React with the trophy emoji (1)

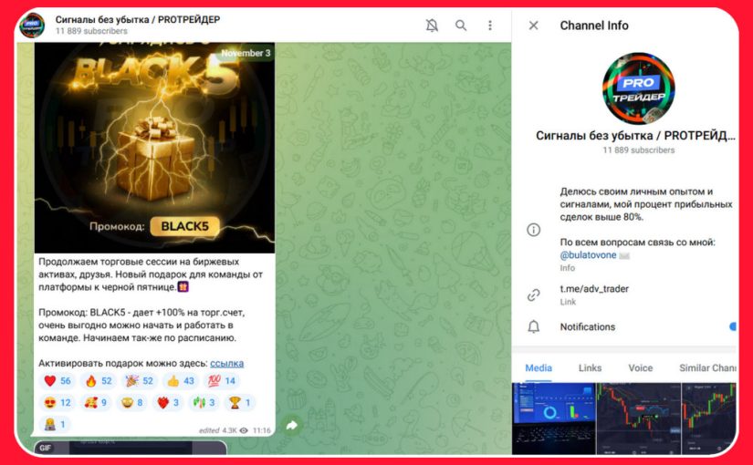(x=240, y=402)
